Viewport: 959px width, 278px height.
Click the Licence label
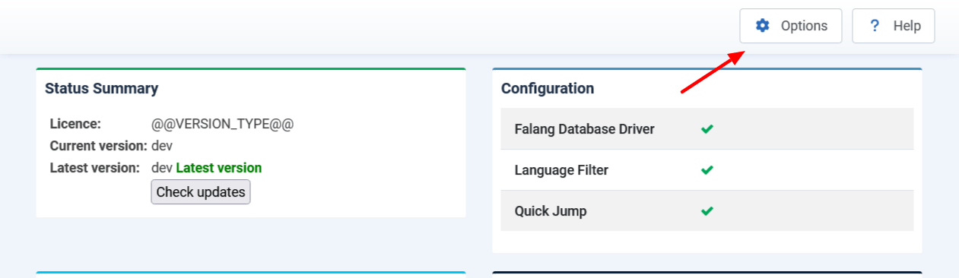click(x=75, y=124)
